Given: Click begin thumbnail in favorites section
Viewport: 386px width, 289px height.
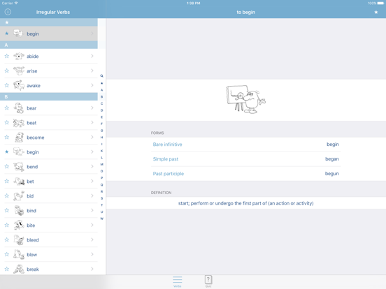Looking at the screenshot, I should pos(18,34).
